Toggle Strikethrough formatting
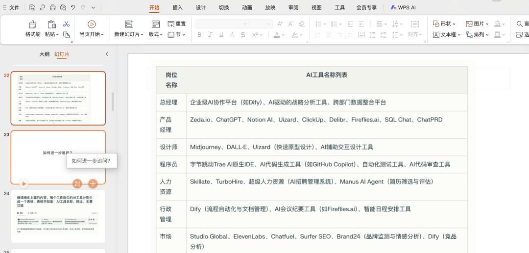The height and width of the screenshot is (253, 529). point(232,34)
